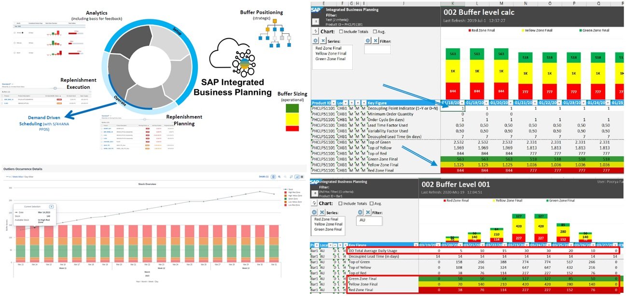Image resolution: width=626 pixels, height=296 pixels.
Task: Toggle Include Totals checkbox in lower IBP sheet
Action: [340, 203]
